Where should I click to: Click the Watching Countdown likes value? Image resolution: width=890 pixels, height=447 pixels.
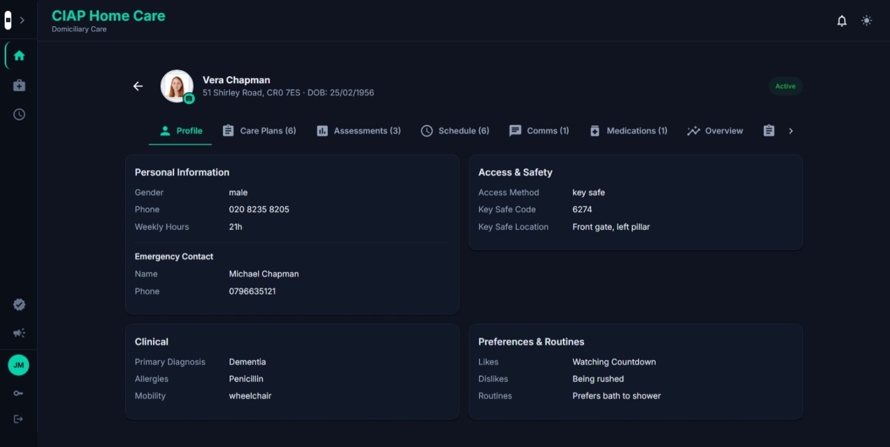click(x=614, y=362)
